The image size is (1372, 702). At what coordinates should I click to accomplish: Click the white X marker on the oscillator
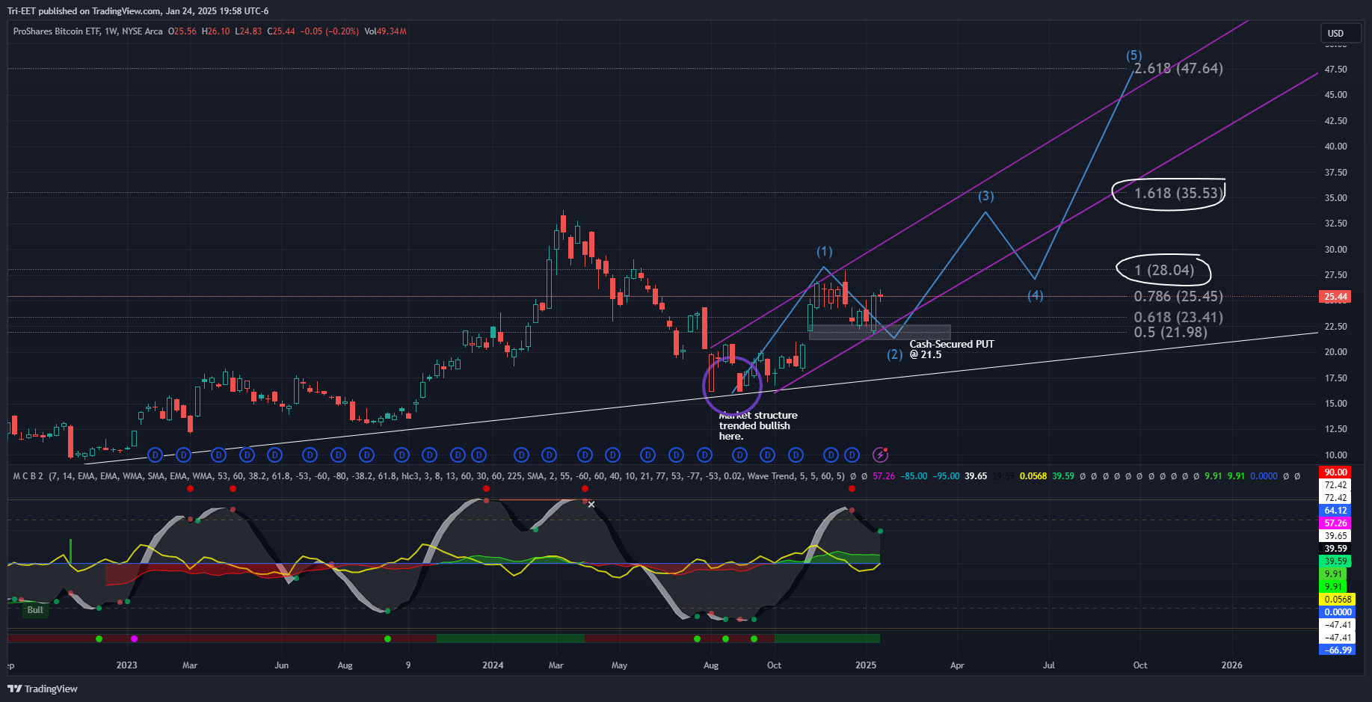[x=591, y=505]
